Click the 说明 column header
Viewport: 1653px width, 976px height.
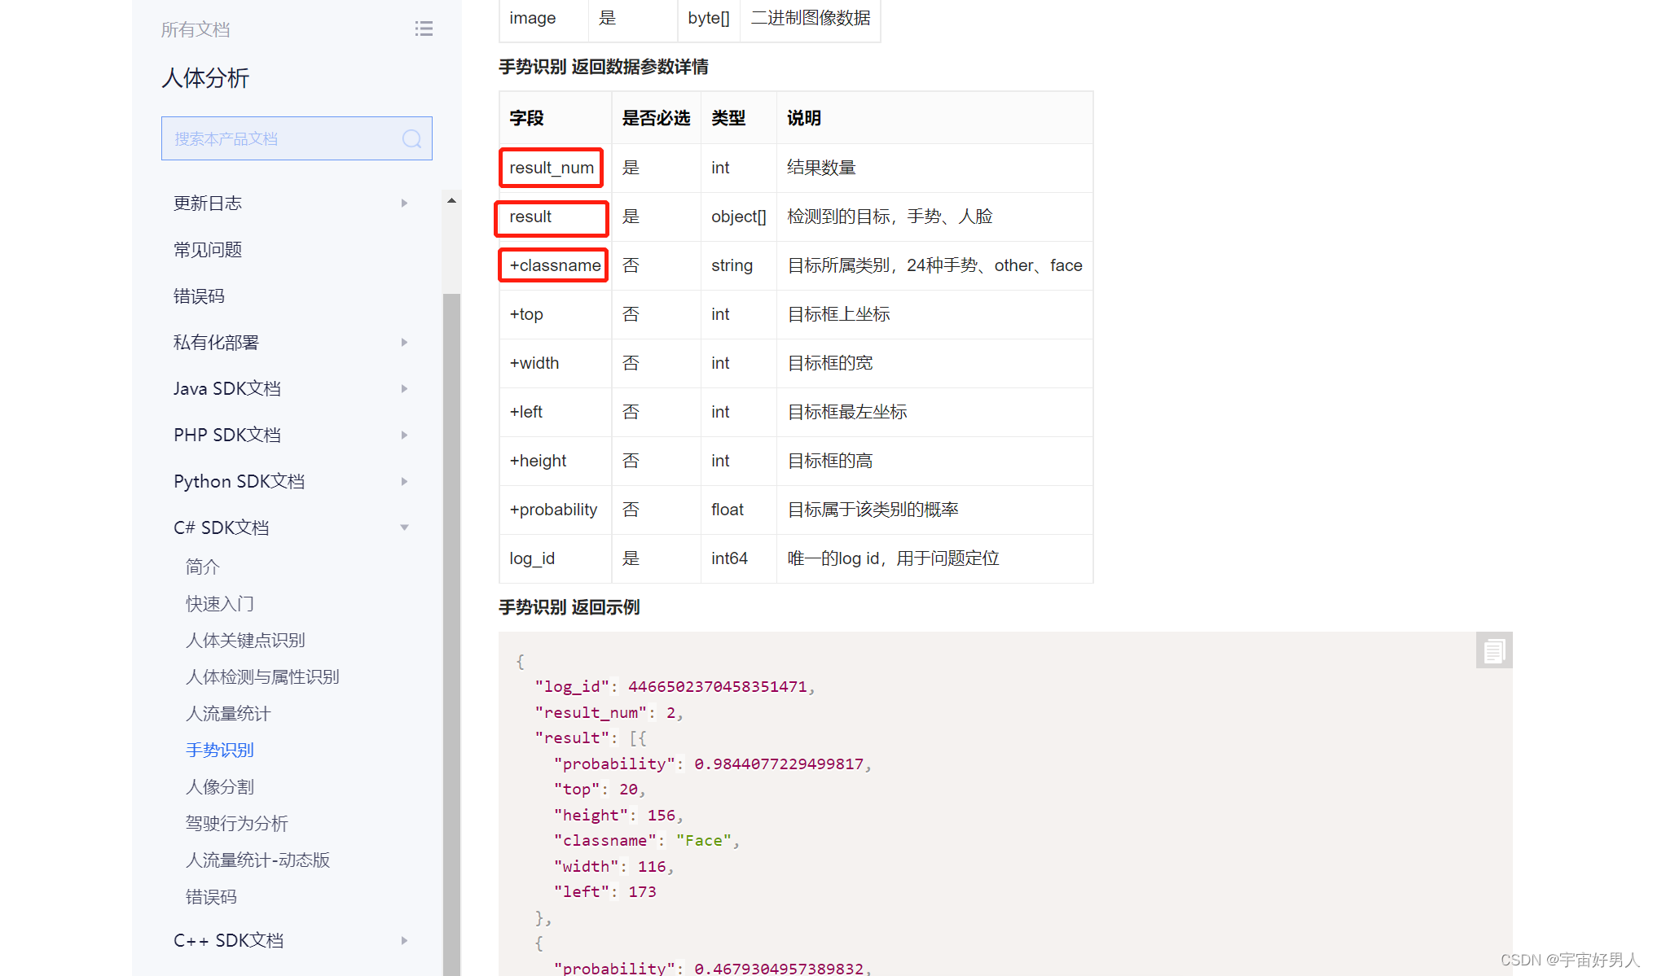point(934,118)
